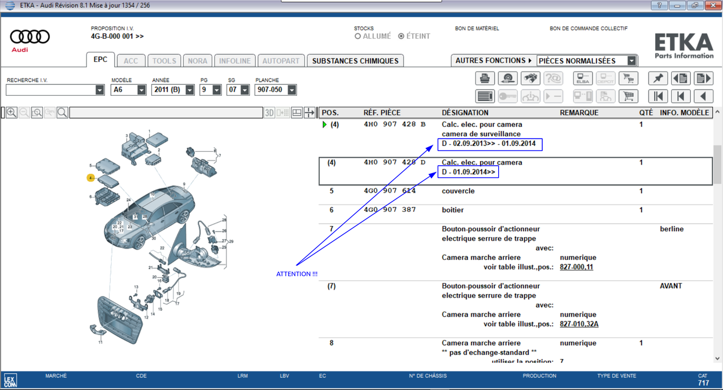The width and height of the screenshot is (723, 390).
Task: Click the ELSA workshop info icon
Action: click(582, 78)
